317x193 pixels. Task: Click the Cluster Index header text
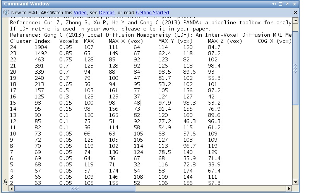30,41
